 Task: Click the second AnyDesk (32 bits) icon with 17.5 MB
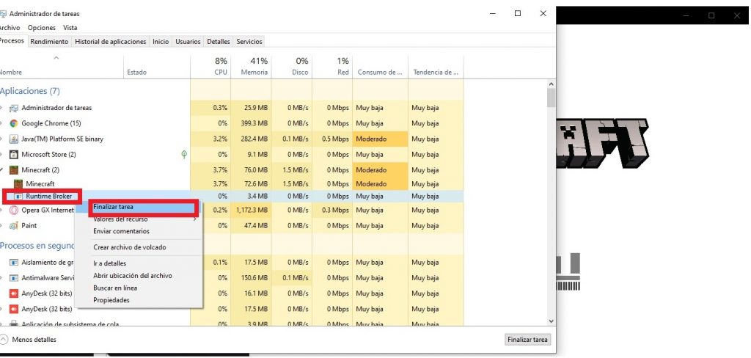pyautogui.click(x=13, y=309)
